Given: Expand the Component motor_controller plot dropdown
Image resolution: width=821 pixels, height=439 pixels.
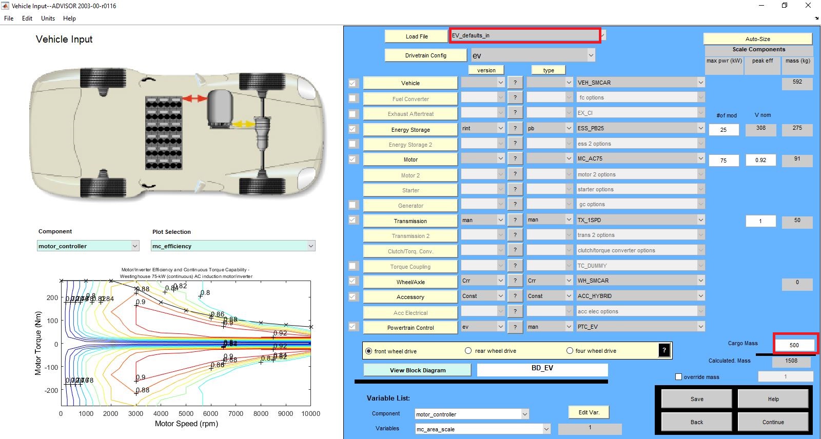Looking at the screenshot, I should 88,246.
